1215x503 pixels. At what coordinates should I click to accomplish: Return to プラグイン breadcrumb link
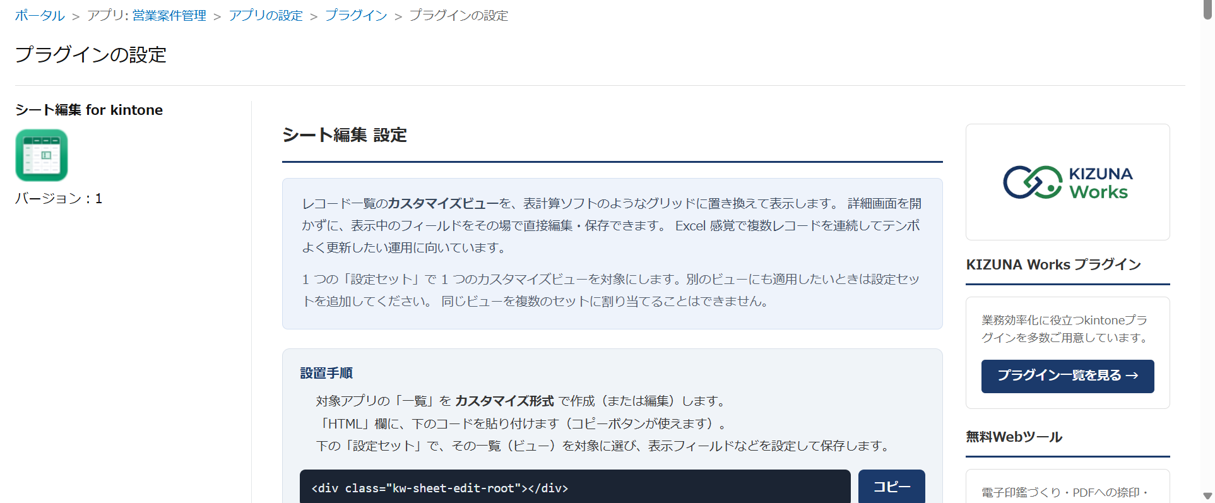click(x=356, y=16)
